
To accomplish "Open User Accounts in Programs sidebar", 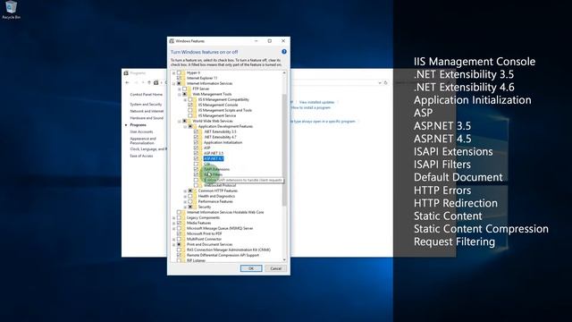I will (x=141, y=131).
